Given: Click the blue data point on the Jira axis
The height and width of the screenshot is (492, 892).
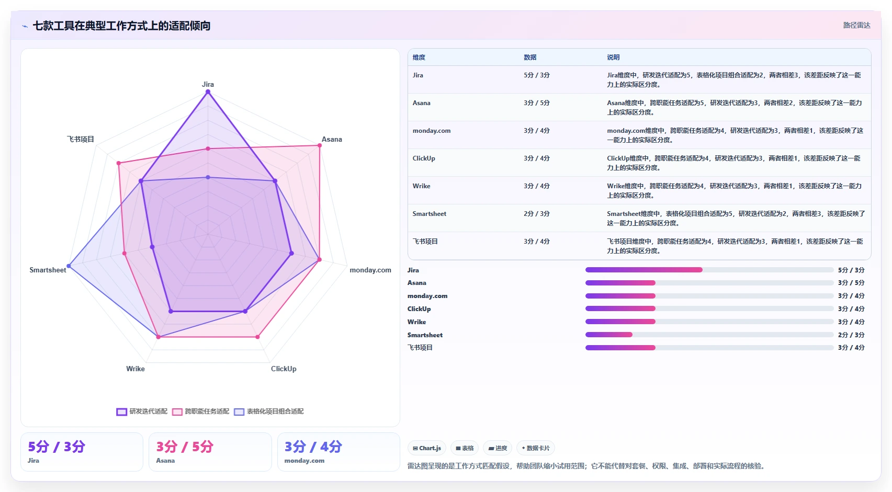Looking at the screenshot, I should click(x=208, y=177).
